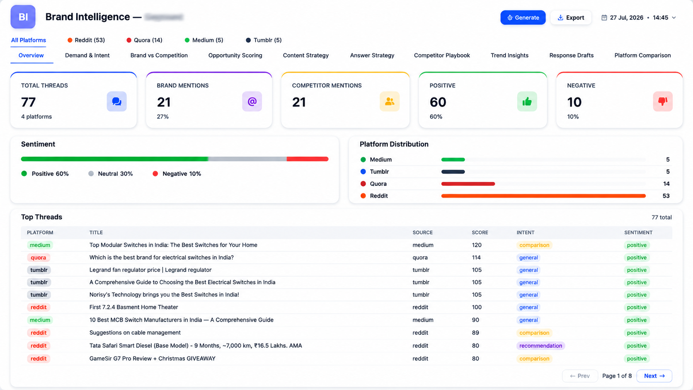
Task: Switch to Brand vs Competition tab
Action: 159,55
